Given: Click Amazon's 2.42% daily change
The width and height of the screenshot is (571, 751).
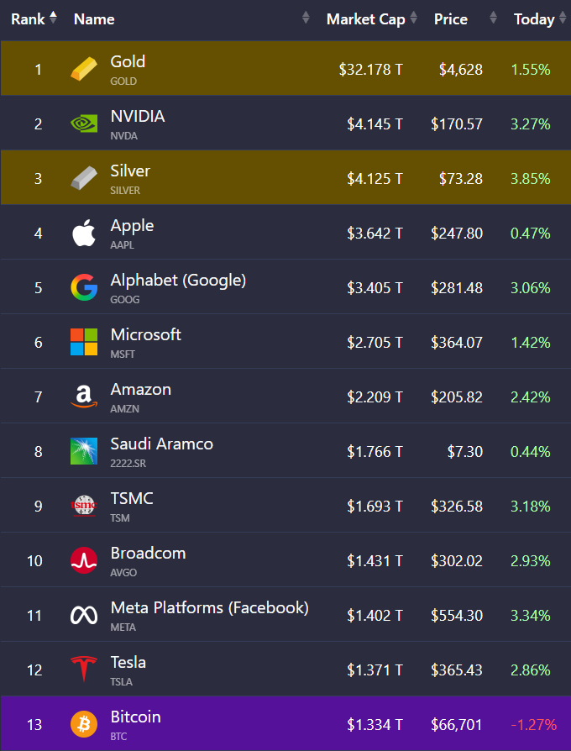Looking at the screenshot, I should pyautogui.click(x=531, y=397).
